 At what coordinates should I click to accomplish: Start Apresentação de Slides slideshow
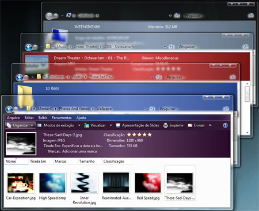[138, 125]
